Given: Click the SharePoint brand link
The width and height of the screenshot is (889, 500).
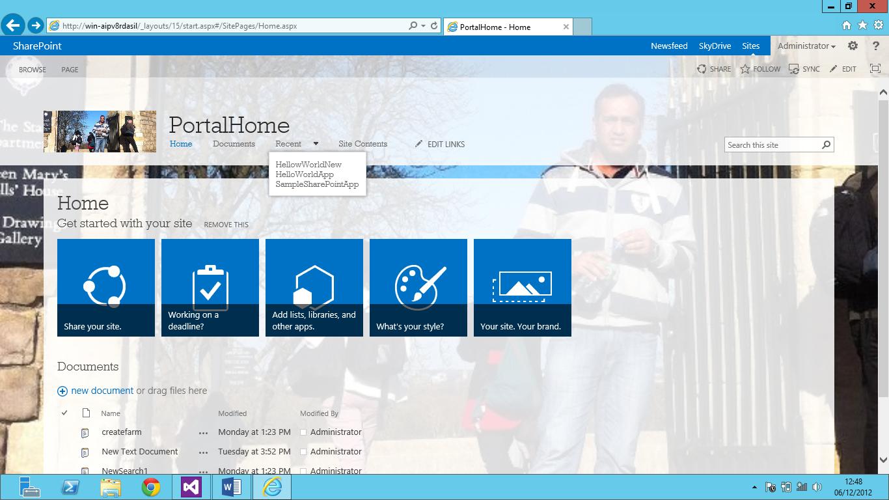Looking at the screenshot, I should tap(37, 46).
